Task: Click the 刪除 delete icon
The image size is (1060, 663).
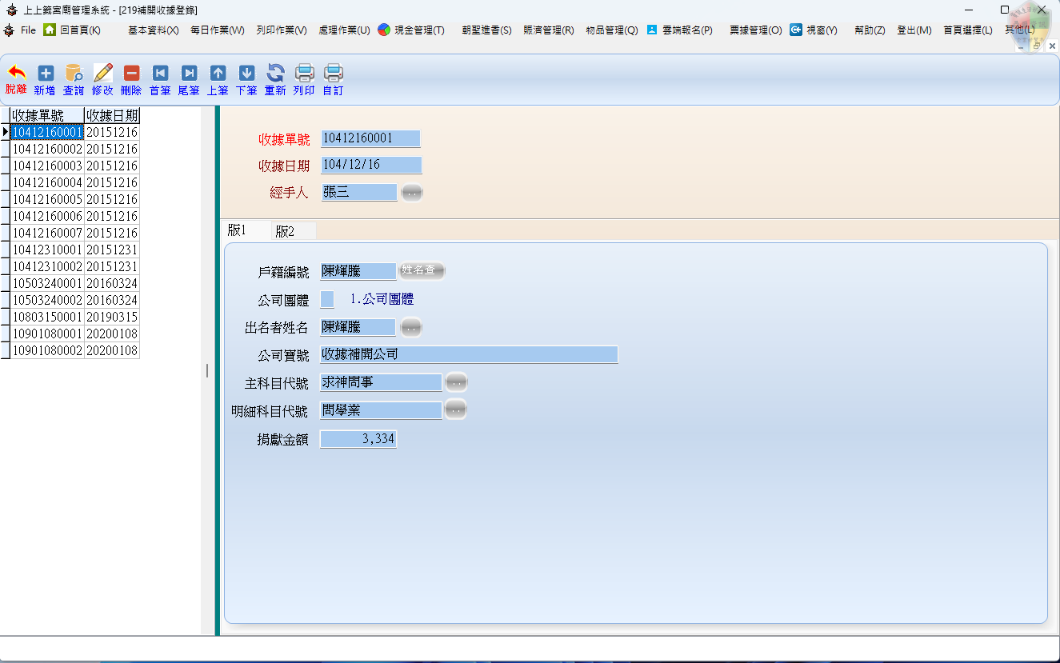Action: [x=131, y=74]
